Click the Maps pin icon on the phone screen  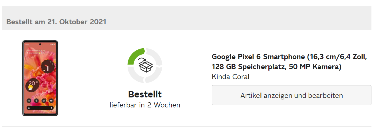[36, 101]
